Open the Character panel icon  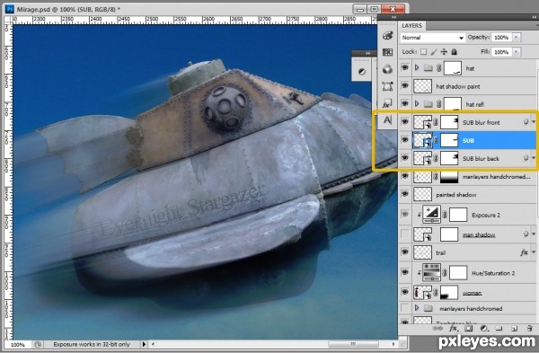pos(387,120)
